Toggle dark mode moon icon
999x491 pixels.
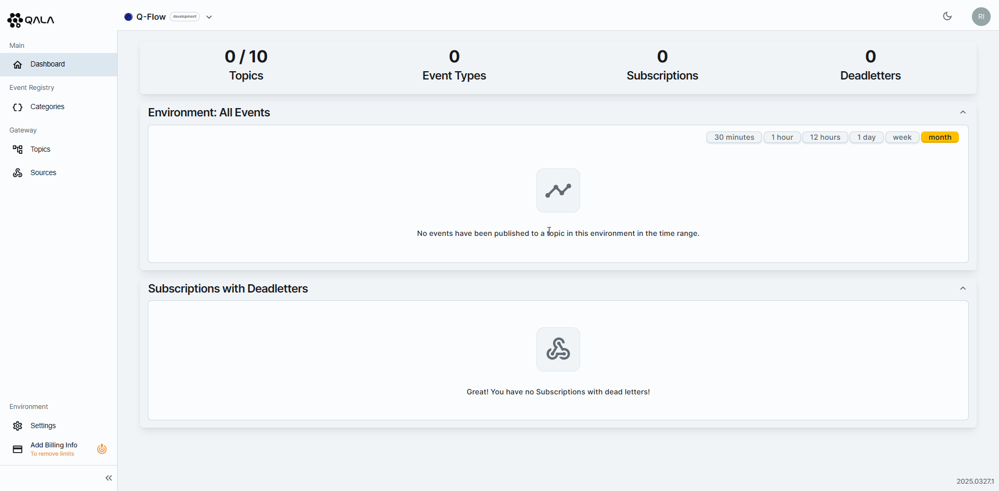pyautogui.click(x=947, y=17)
